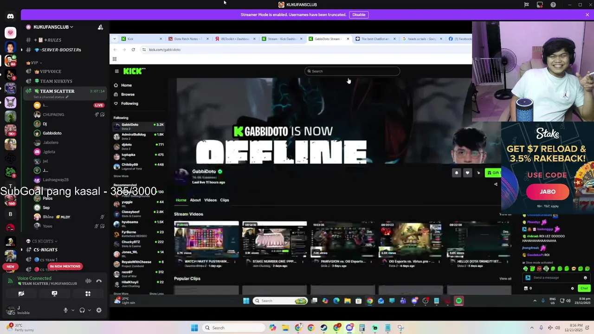The height and width of the screenshot is (334, 594).
Task: Deafen Discord headphones
Action: click(x=82, y=310)
